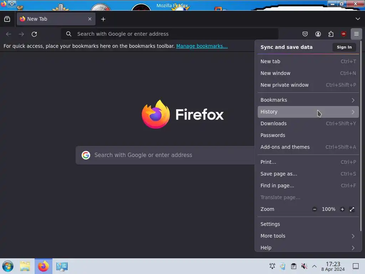Open the Extensions puzzle icon

[x=331, y=34]
